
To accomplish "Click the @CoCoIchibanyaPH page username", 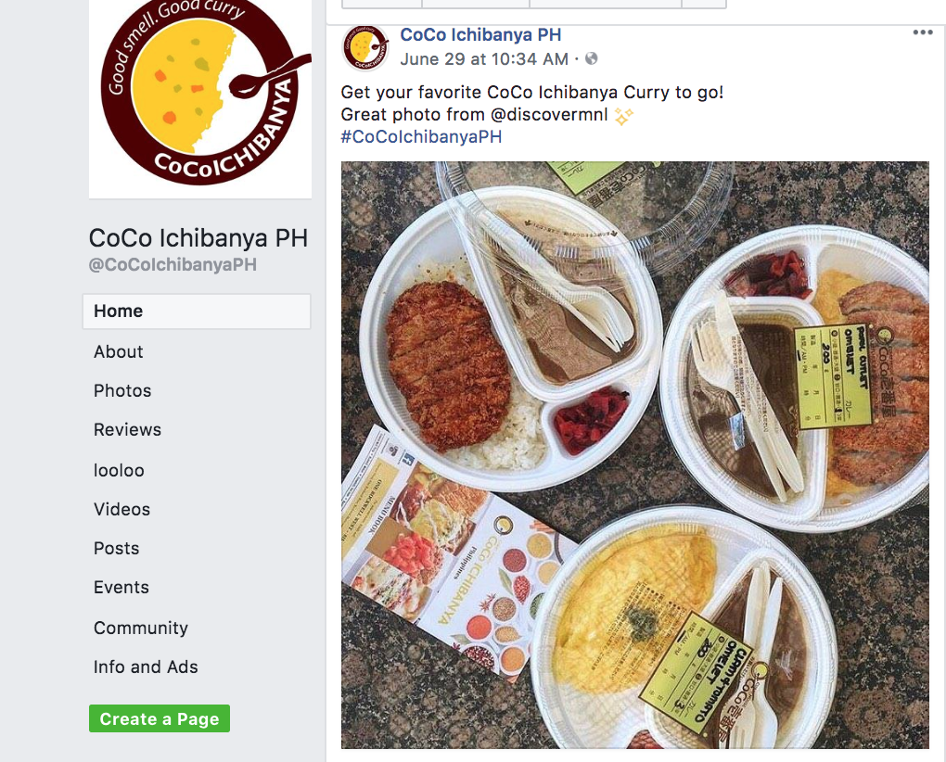I will [x=173, y=264].
